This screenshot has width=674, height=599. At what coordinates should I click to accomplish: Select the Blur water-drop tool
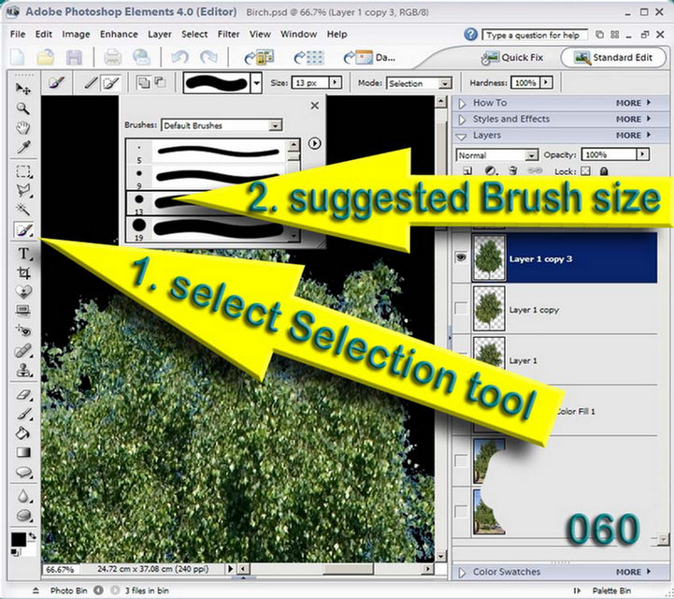tap(23, 496)
